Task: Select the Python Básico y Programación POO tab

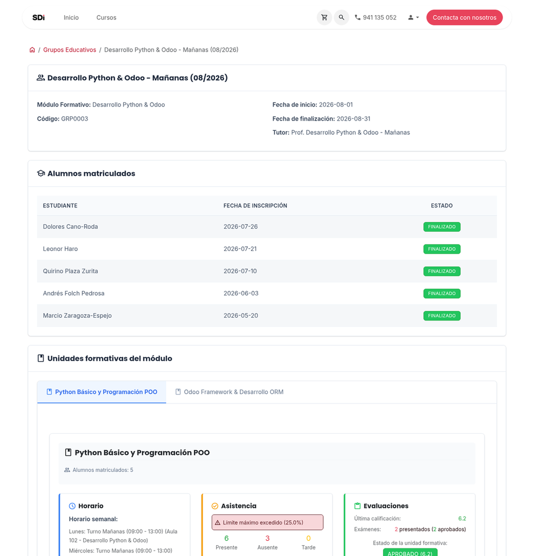Action: pos(102,392)
